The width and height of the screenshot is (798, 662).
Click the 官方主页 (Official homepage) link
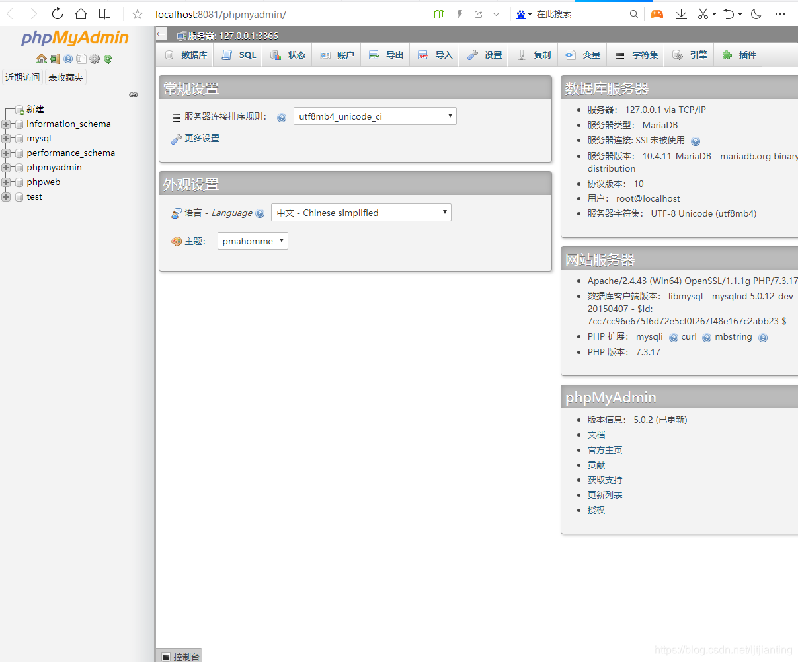[605, 450]
